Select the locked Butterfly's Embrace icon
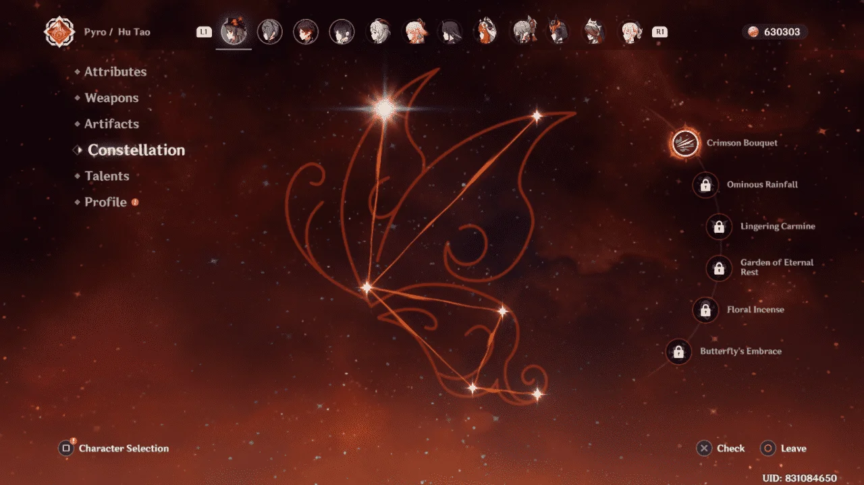864x485 pixels. (x=678, y=352)
